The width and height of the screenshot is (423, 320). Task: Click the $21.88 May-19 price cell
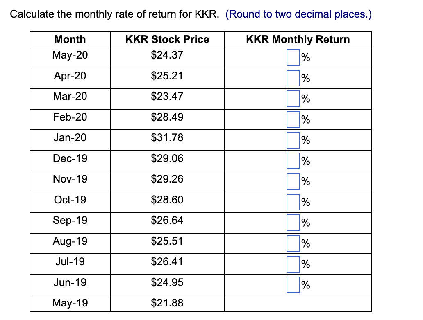tap(167, 303)
